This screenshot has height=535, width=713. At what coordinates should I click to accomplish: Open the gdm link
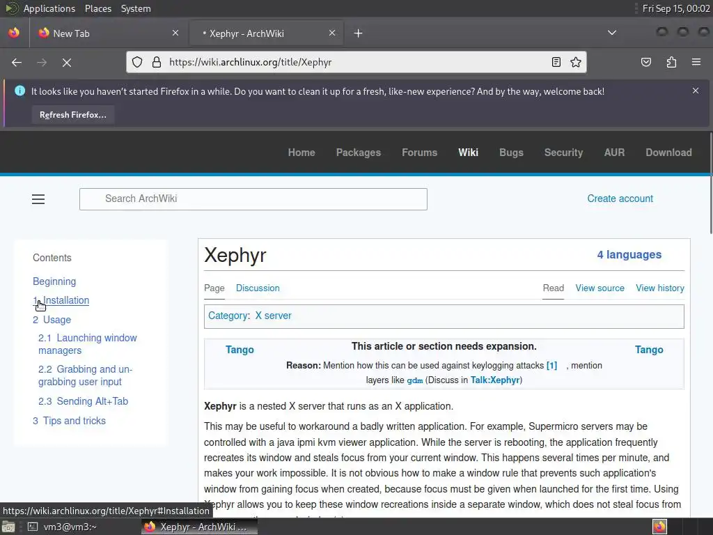coord(414,380)
